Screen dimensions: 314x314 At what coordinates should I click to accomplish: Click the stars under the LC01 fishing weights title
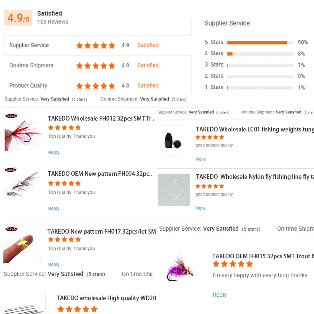coord(210,137)
